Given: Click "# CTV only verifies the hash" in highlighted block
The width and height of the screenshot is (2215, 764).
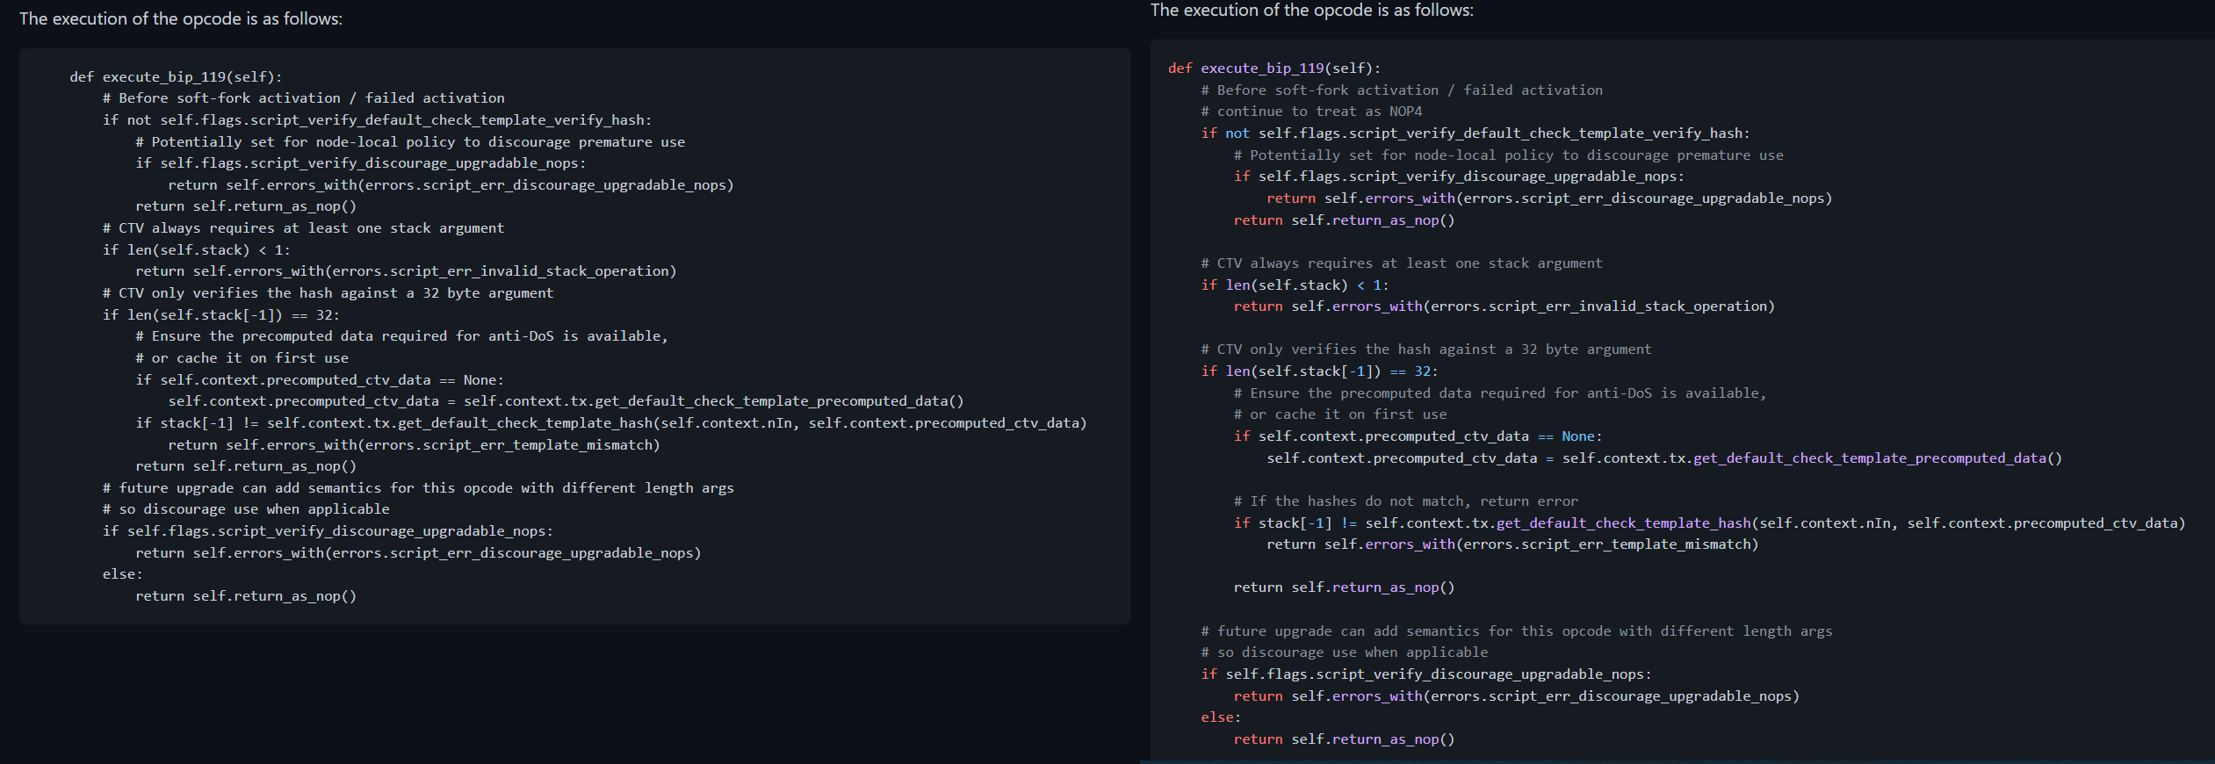Looking at the screenshot, I should pos(1426,350).
